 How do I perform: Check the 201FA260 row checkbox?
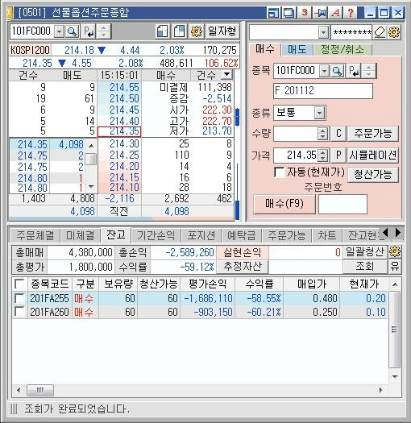pyautogui.click(x=19, y=312)
